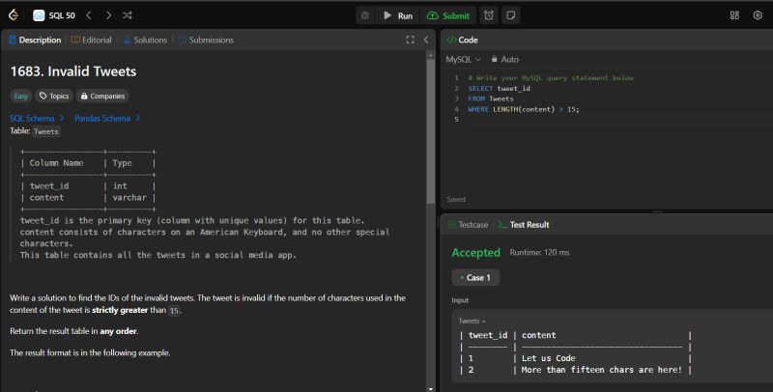
Task: Click the scroll-down arrow of description pane
Action: click(x=430, y=388)
